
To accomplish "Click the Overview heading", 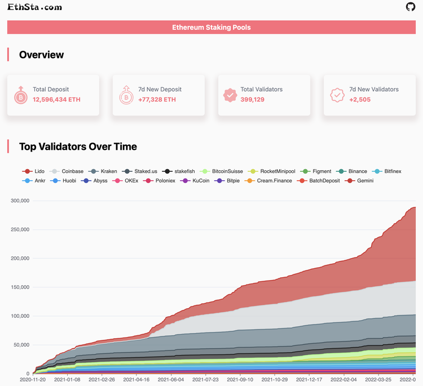I will [x=42, y=55].
